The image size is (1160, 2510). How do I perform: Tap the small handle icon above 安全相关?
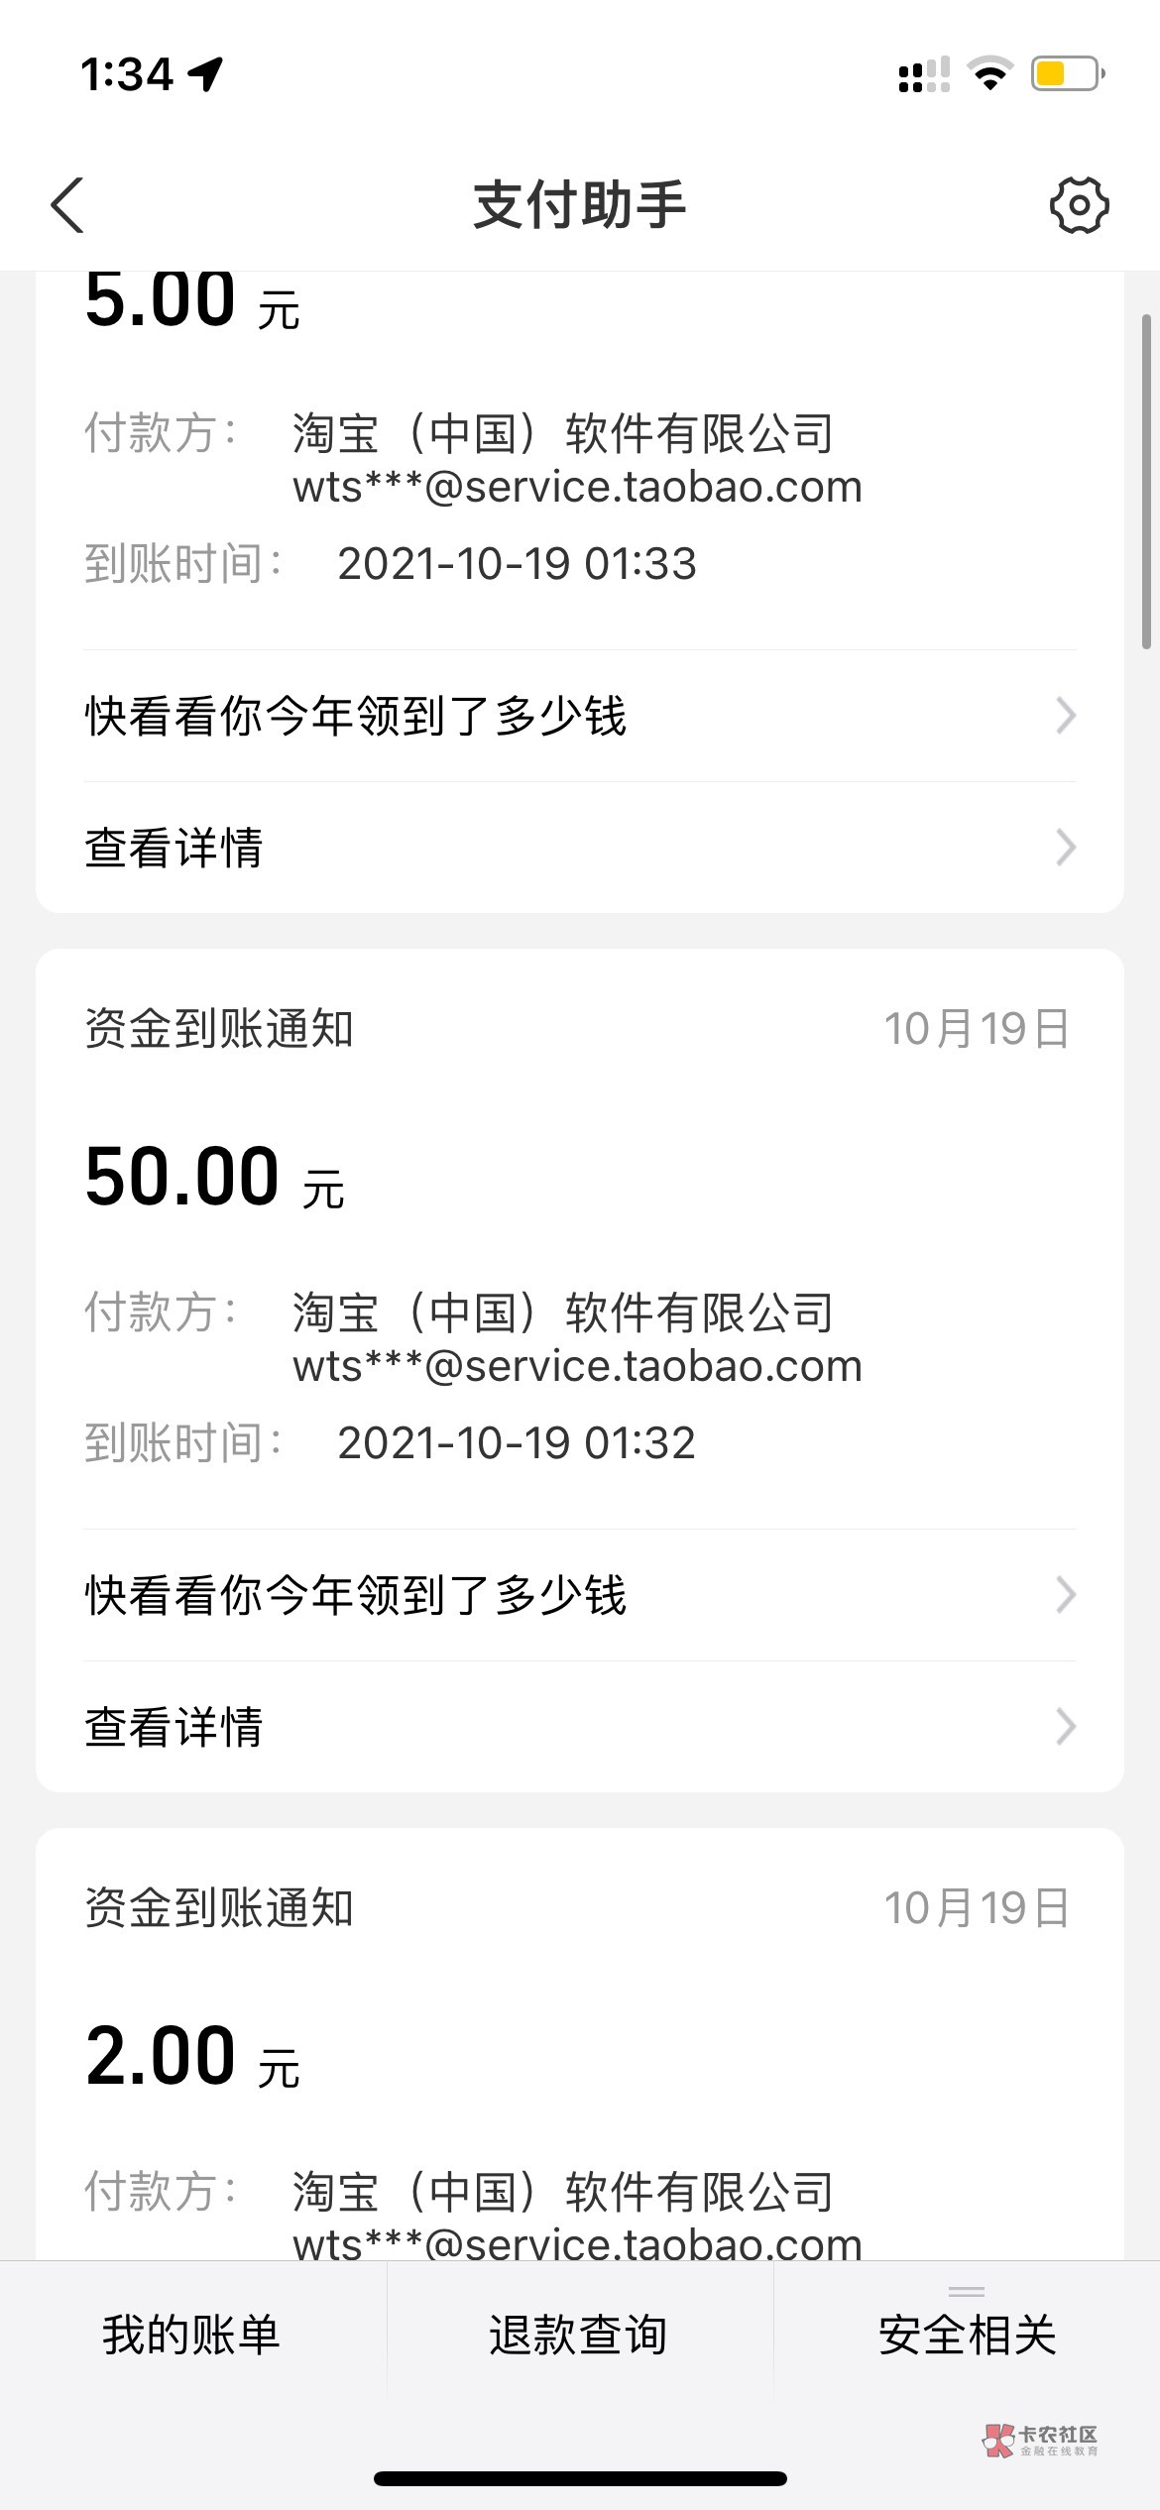point(966,2291)
